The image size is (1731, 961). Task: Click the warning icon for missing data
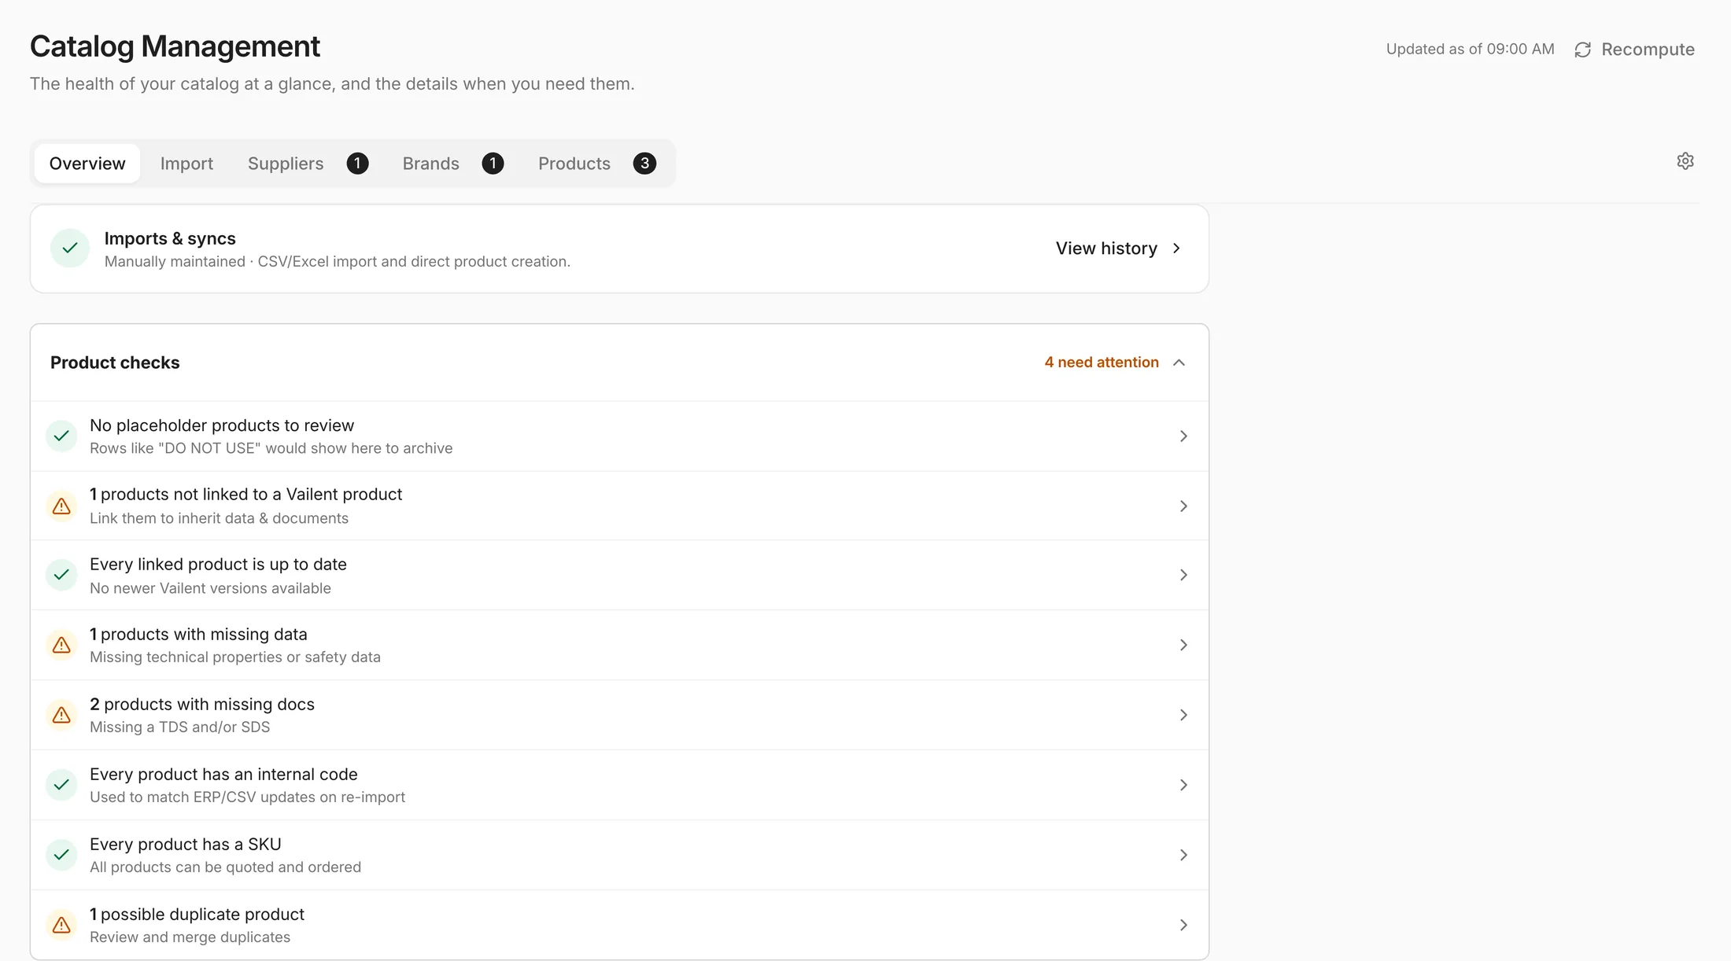pos(61,646)
